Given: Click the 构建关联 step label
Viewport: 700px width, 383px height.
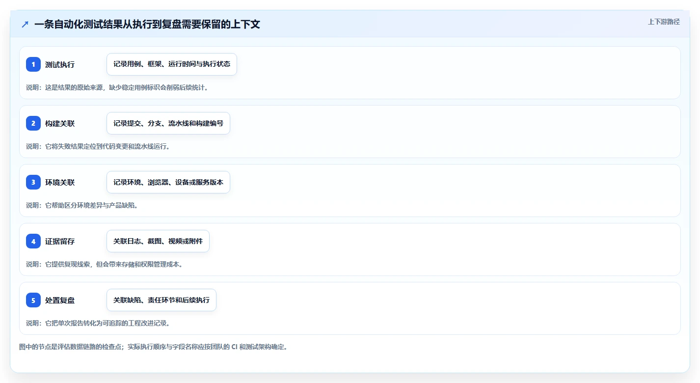Looking at the screenshot, I should (60, 123).
